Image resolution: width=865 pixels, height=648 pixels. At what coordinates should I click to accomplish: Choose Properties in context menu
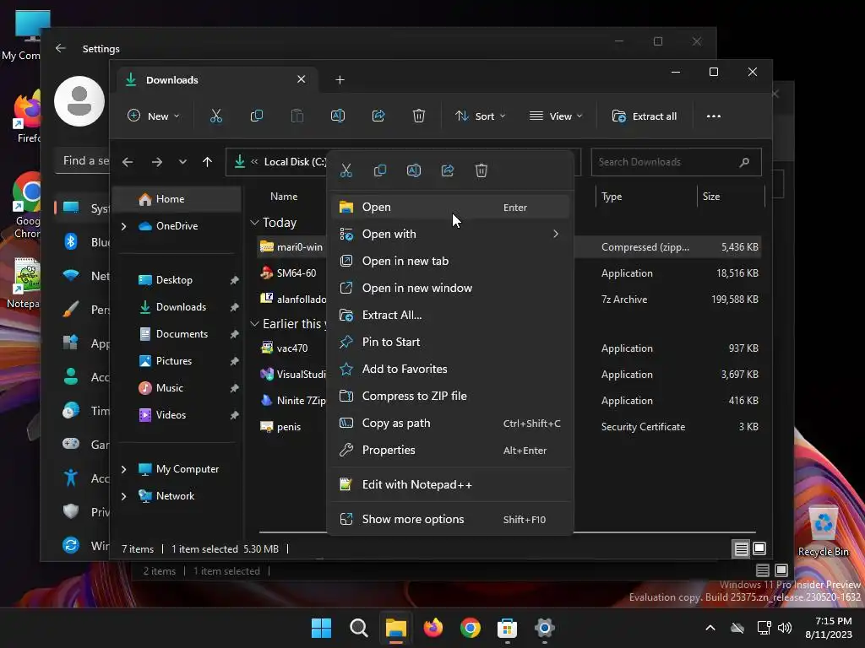click(x=450, y=451)
